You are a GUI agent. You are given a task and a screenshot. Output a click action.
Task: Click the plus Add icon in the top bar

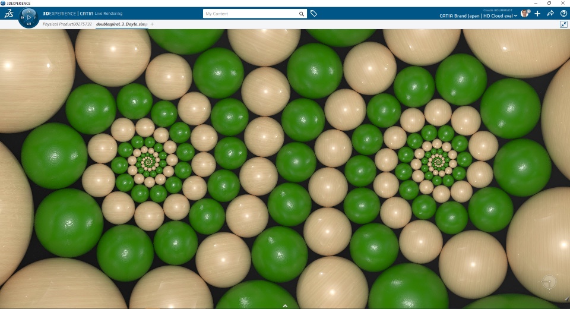[537, 14]
